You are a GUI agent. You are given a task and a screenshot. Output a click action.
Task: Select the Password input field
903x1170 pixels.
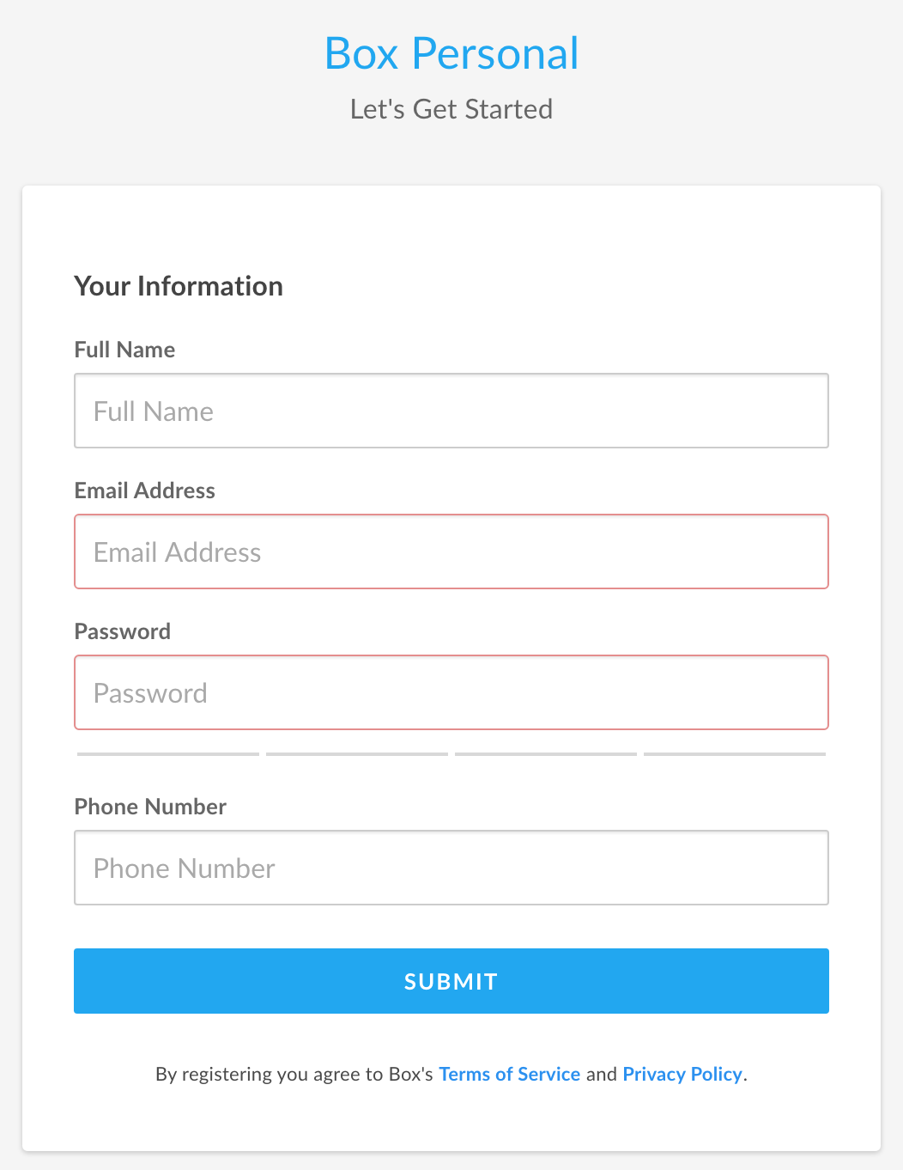(x=451, y=692)
